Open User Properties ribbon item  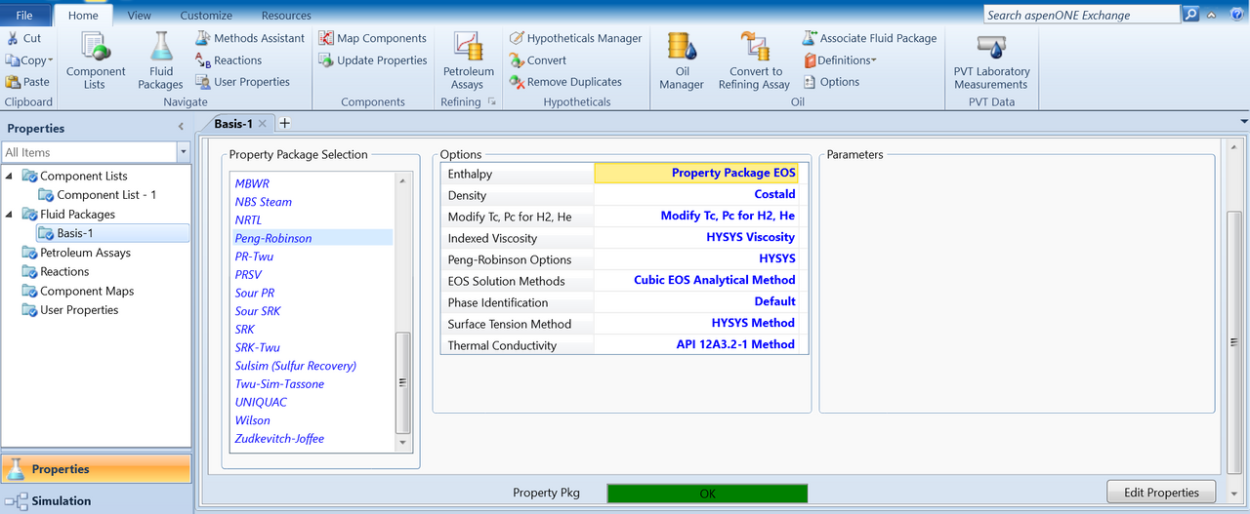pos(241,82)
